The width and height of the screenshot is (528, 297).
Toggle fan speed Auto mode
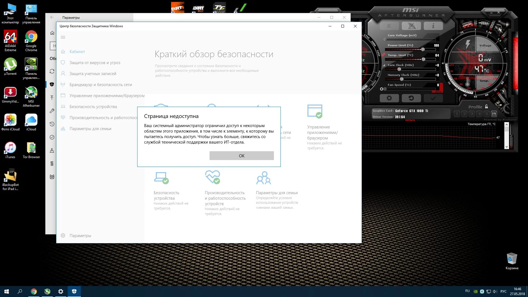pyautogui.click(x=438, y=92)
